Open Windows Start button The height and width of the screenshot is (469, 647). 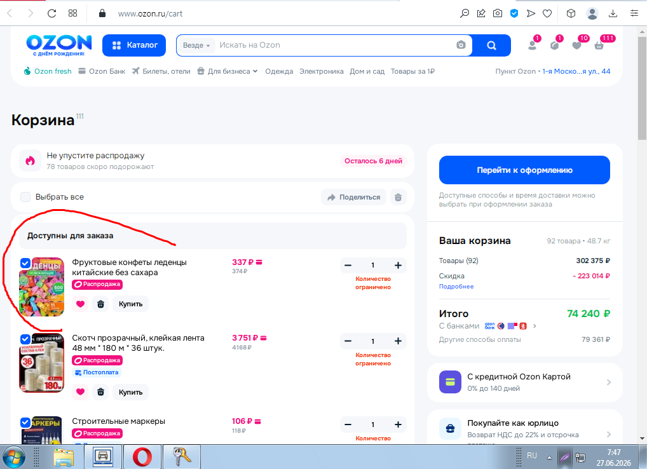coord(13,457)
